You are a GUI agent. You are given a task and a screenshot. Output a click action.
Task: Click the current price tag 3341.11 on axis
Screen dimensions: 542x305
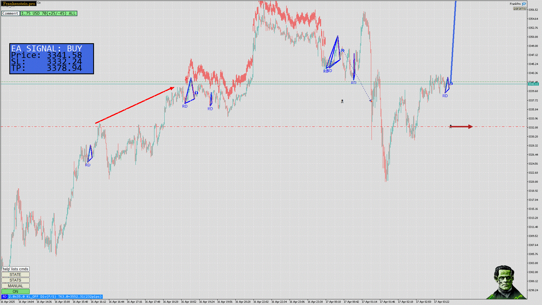[x=533, y=84]
